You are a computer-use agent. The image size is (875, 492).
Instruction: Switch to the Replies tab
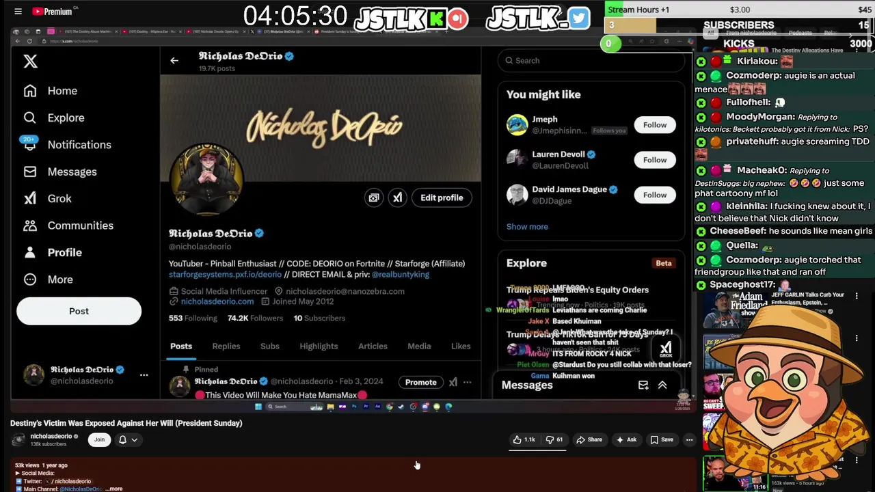tap(226, 346)
